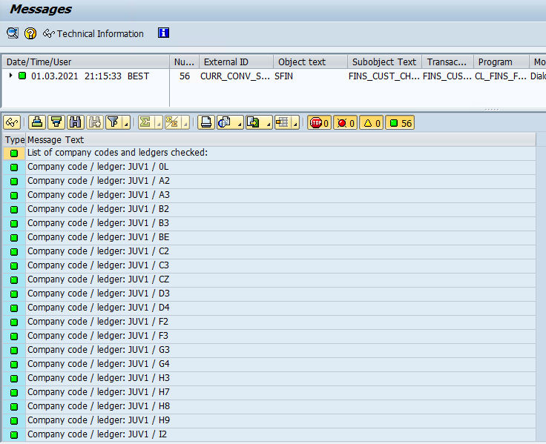Print the message list
Viewport: 546px width, 444px height.
tap(206, 122)
